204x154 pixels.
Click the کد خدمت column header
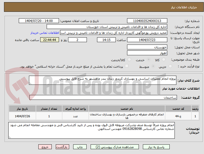[178, 109]
